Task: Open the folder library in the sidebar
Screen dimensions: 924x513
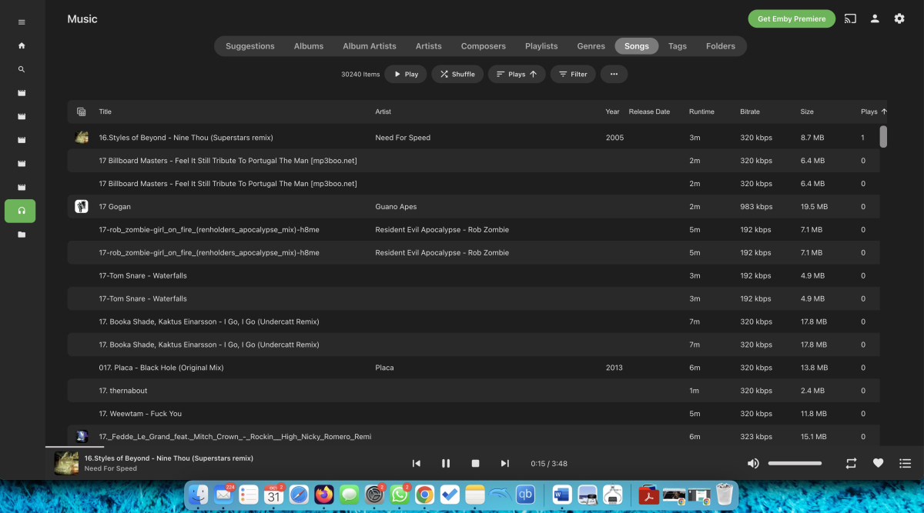Action: [22, 235]
